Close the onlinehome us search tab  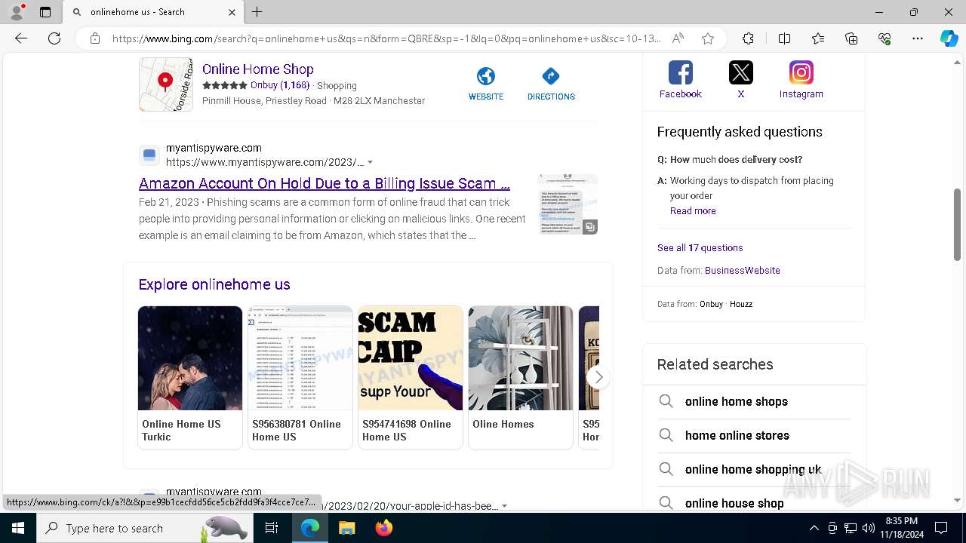(x=232, y=12)
